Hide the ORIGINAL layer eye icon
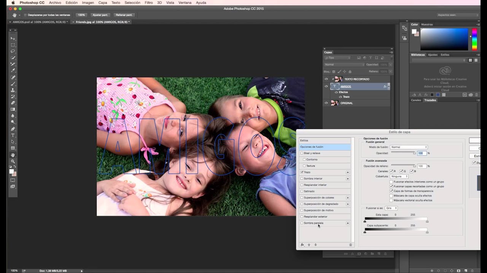This screenshot has height=273, width=487. click(326, 103)
